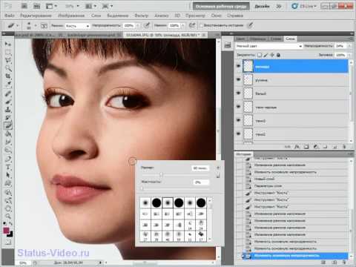
Task: Toggle visibility of помада layer
Action: (238, 66)
